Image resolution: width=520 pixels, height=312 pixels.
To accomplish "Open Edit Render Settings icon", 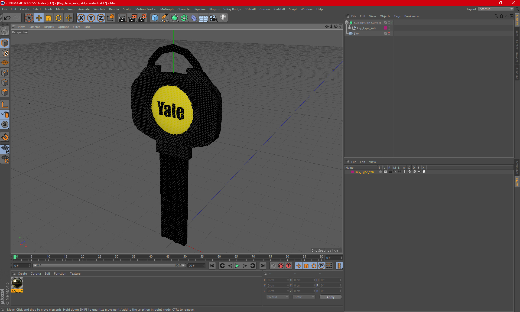I will click(142, 18).
